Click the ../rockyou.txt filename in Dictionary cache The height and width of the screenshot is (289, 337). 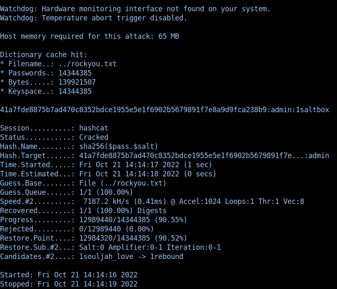coord(87,64)
